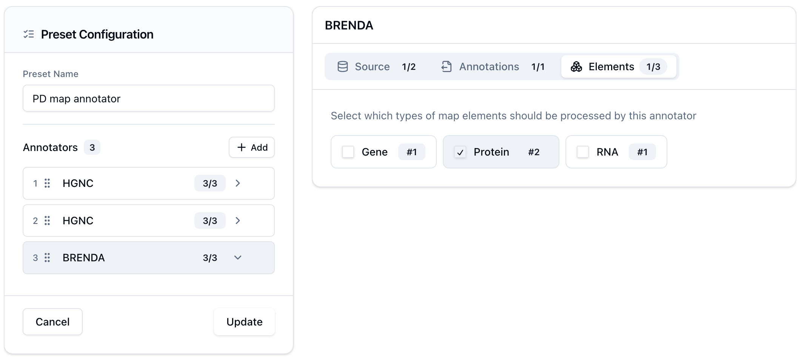The image size is (801, 361).
Task: Click the Annotators count badge
Action: tap(92, 147)
